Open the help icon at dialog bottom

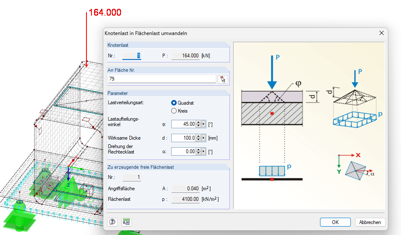click(x=113, y=222)
